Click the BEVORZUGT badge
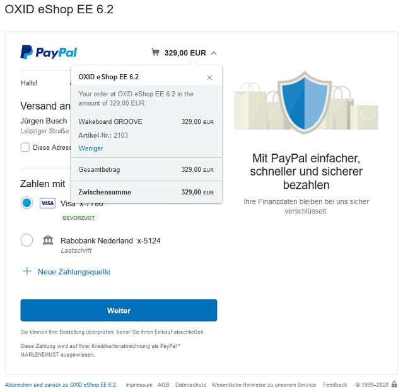The image size is (403, 392). tap(79, 218)
